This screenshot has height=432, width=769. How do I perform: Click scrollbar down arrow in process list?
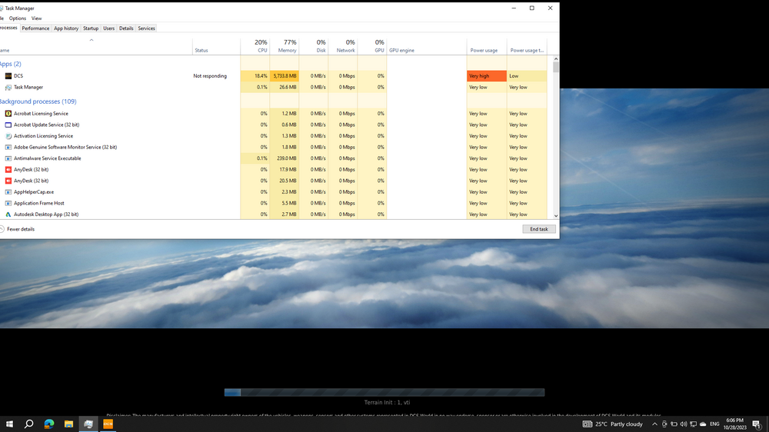[556, 216]
